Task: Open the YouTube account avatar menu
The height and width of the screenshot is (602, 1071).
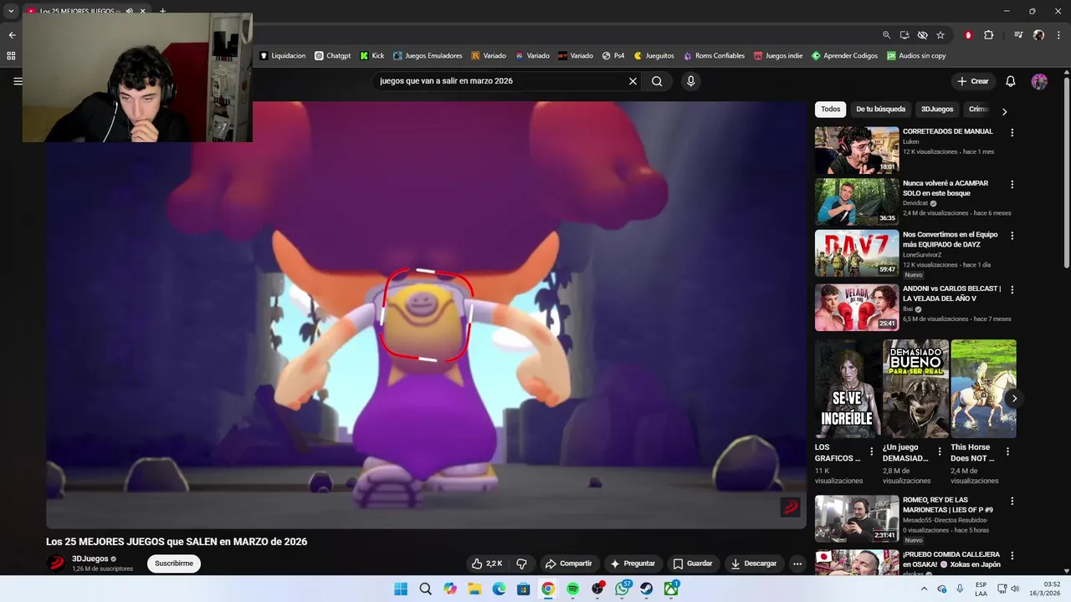Action: [1039, 81]
